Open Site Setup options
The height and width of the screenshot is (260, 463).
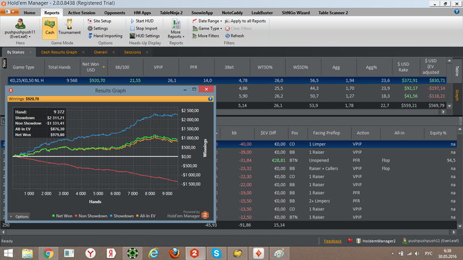(99, 21)
